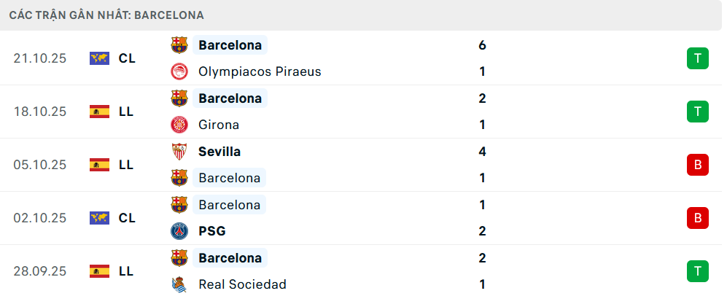Click green T badge for Olympiacos match
Screen dimensions: 727x296
(x=698, y=58)
